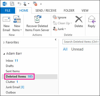100x96 pixels.
Task: Click the Delete X button
Action: pyautogui.click(x=79, y=22)
